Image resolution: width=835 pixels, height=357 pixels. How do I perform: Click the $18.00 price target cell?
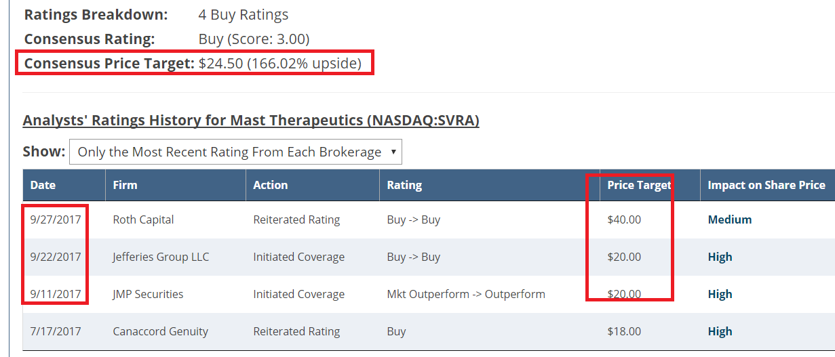pos(624,331)
